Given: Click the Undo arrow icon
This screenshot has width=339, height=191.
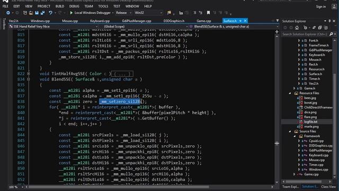Looking at the screenshot, I should [50, 13].
